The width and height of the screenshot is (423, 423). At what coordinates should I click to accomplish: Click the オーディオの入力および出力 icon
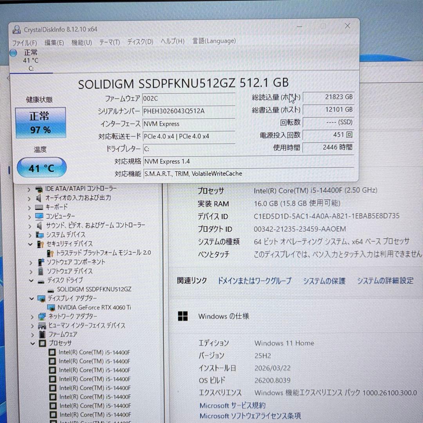[x=40, y=198]
